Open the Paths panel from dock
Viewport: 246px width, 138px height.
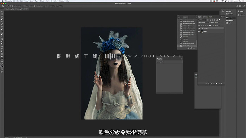pos(229,23)
